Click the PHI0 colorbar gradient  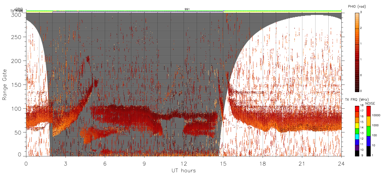pyautogui.click(x=357, y=52)
